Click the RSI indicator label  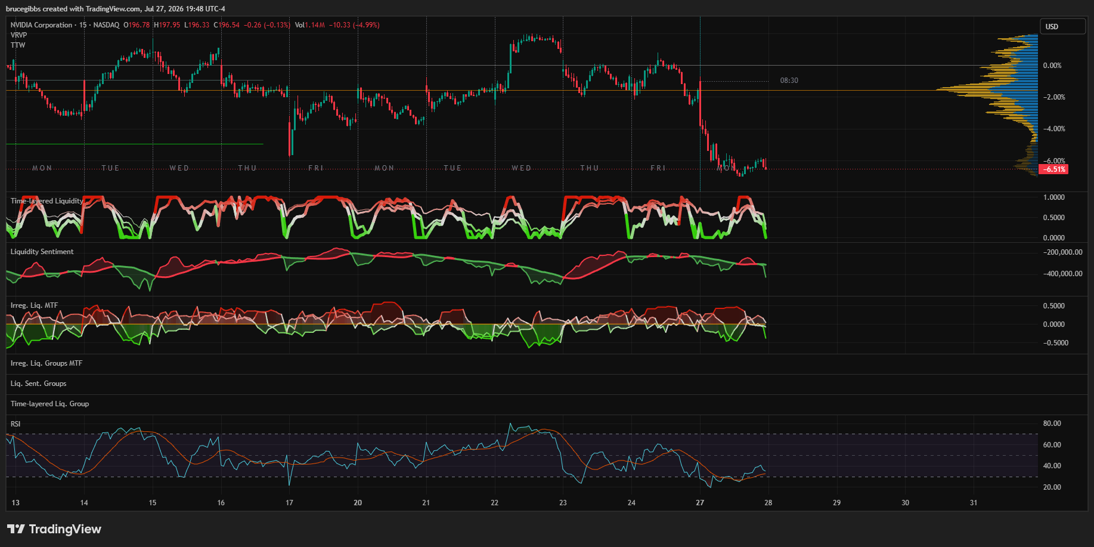point(16,424)
